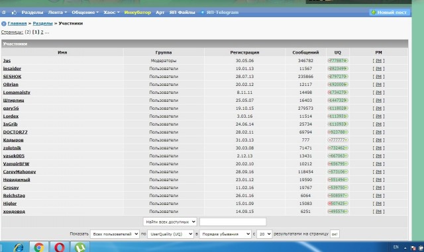Open the Инкубатор section
The width and height of the screenshot is (424, 252).
click(137, 13)
